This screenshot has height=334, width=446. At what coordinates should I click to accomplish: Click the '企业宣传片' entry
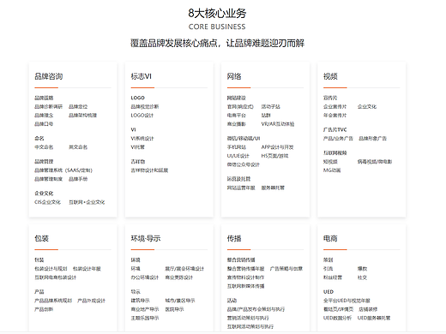(334, 107)
